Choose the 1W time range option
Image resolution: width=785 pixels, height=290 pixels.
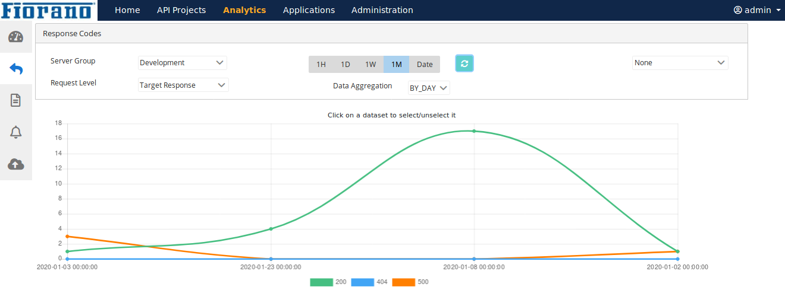[370, 64]
